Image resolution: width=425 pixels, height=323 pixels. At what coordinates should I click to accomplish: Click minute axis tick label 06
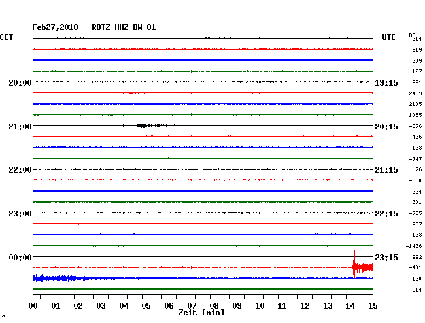tap(169, 306)
